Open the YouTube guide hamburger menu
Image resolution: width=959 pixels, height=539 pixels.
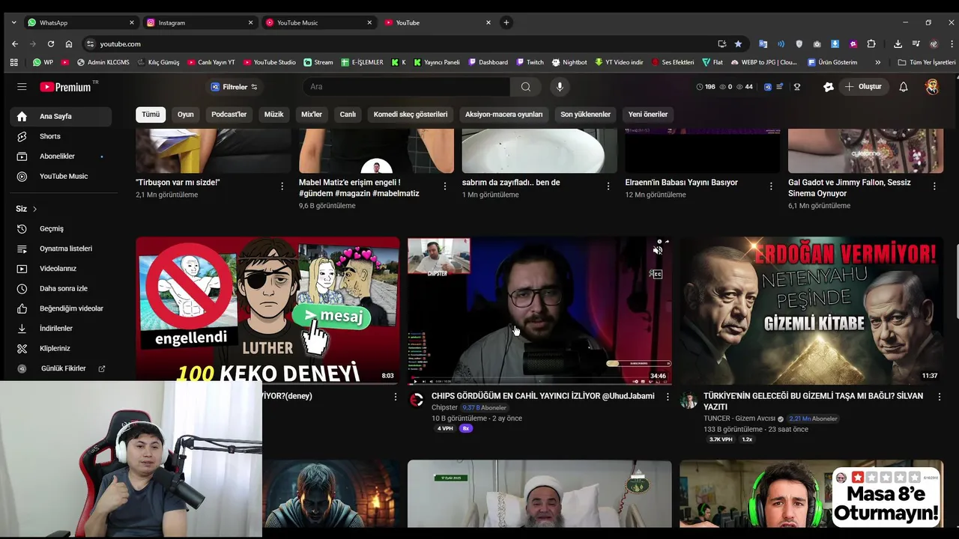[x=22, y=87]
